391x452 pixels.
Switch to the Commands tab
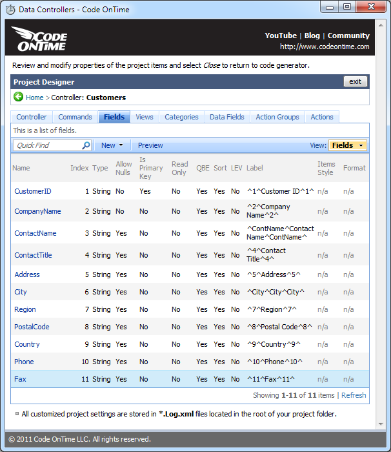coord(75,117)
